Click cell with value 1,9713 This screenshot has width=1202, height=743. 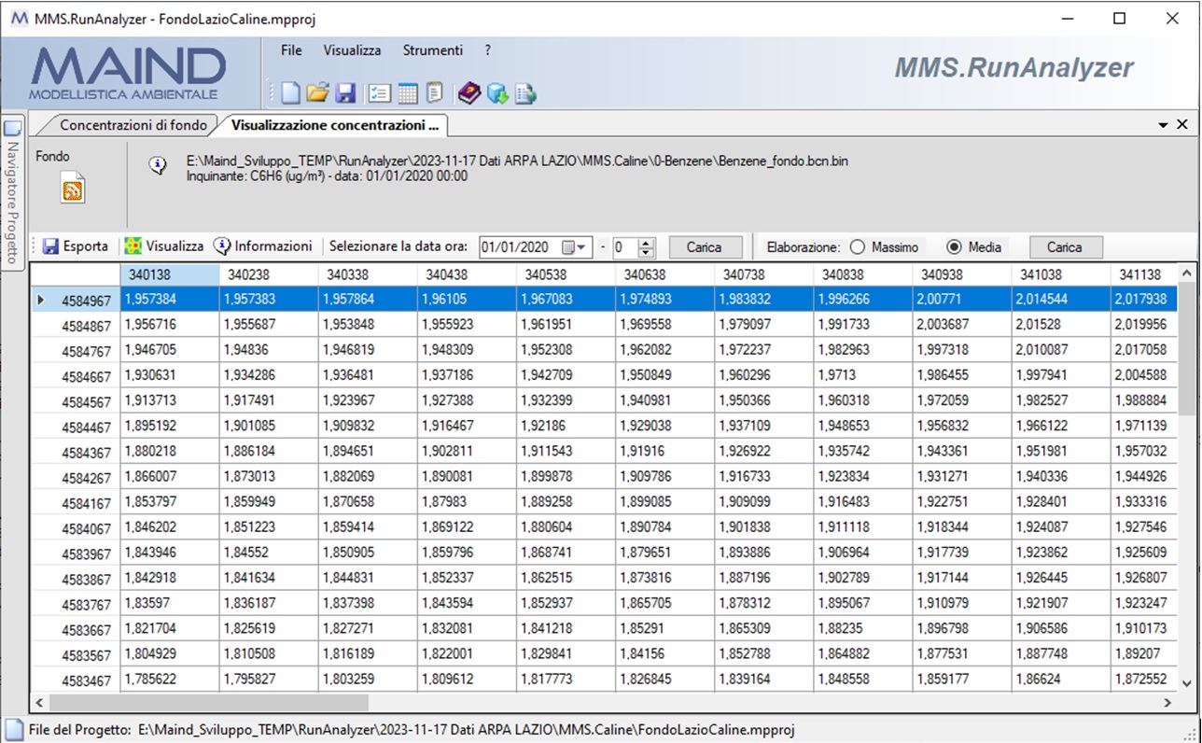pos(863,375)
